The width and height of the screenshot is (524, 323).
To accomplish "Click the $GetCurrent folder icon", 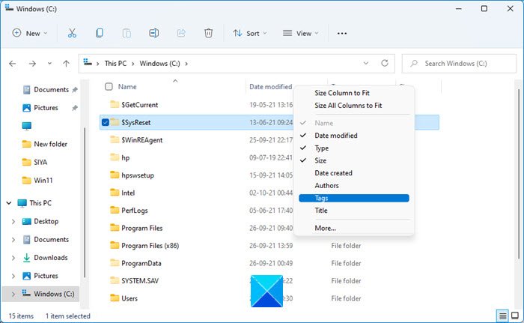I will click(x=115, y=104).
